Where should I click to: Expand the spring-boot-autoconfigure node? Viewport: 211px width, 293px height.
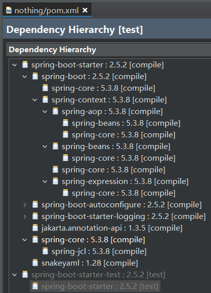coord(25,205)
